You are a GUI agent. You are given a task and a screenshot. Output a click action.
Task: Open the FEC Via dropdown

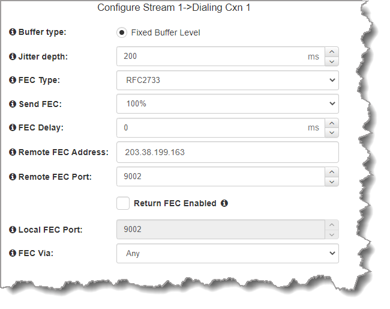coord(227,253)
